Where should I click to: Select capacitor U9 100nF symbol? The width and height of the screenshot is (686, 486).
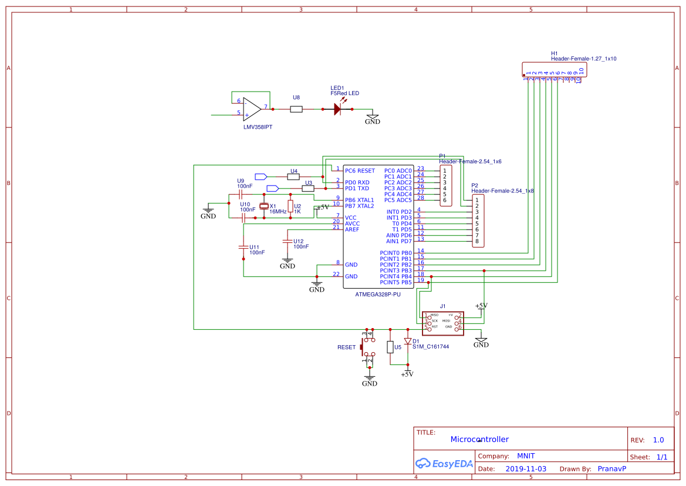(x=242, y=194)
